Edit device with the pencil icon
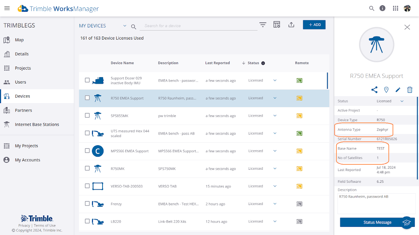The width and height of the screenshot is (419, 235). click(x=398, y=90)
